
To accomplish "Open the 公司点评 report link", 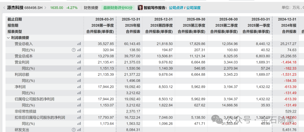I will point(176,8).
